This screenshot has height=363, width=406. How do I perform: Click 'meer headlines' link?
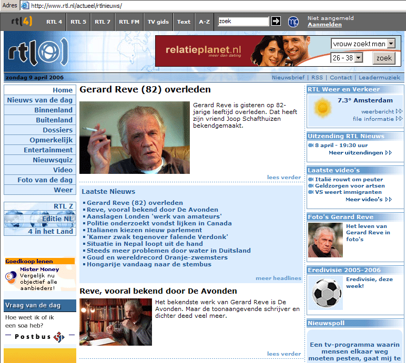(278, 278)
